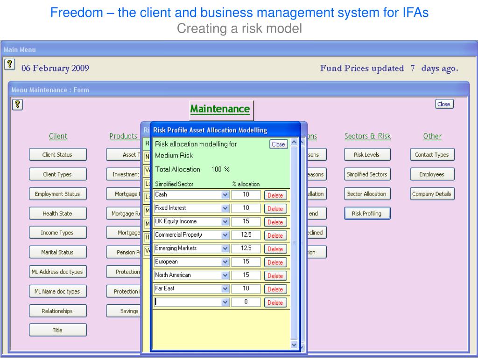Open the Far East sector dropdown
Screen dimensions: 478x358
225,289
